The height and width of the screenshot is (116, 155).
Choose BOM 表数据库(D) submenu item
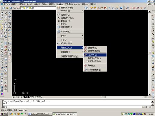[95, 70]
